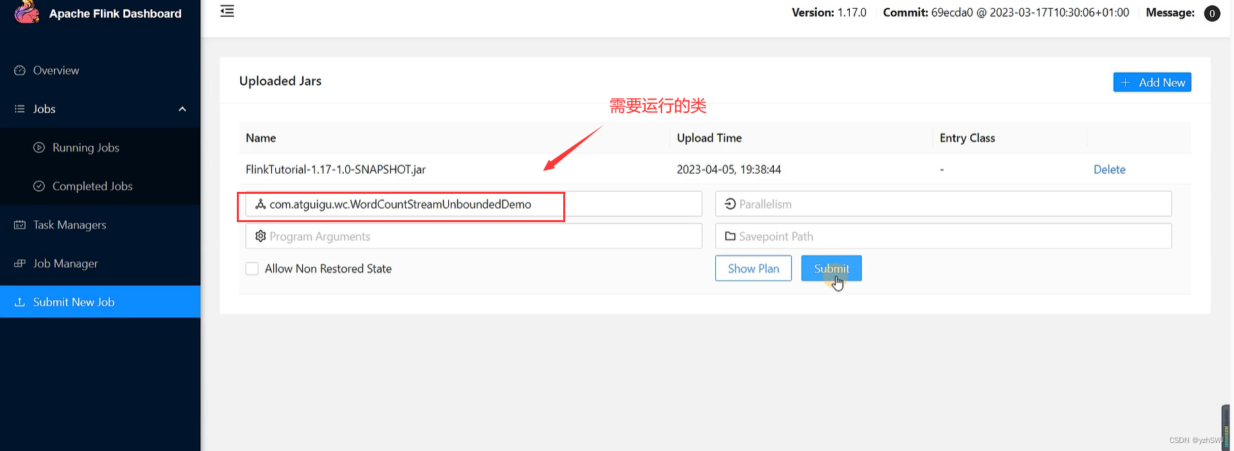Click the Running Jobs play-circle icon
Viewport: 1234px width, 451px height.
[x=39, y=147]
